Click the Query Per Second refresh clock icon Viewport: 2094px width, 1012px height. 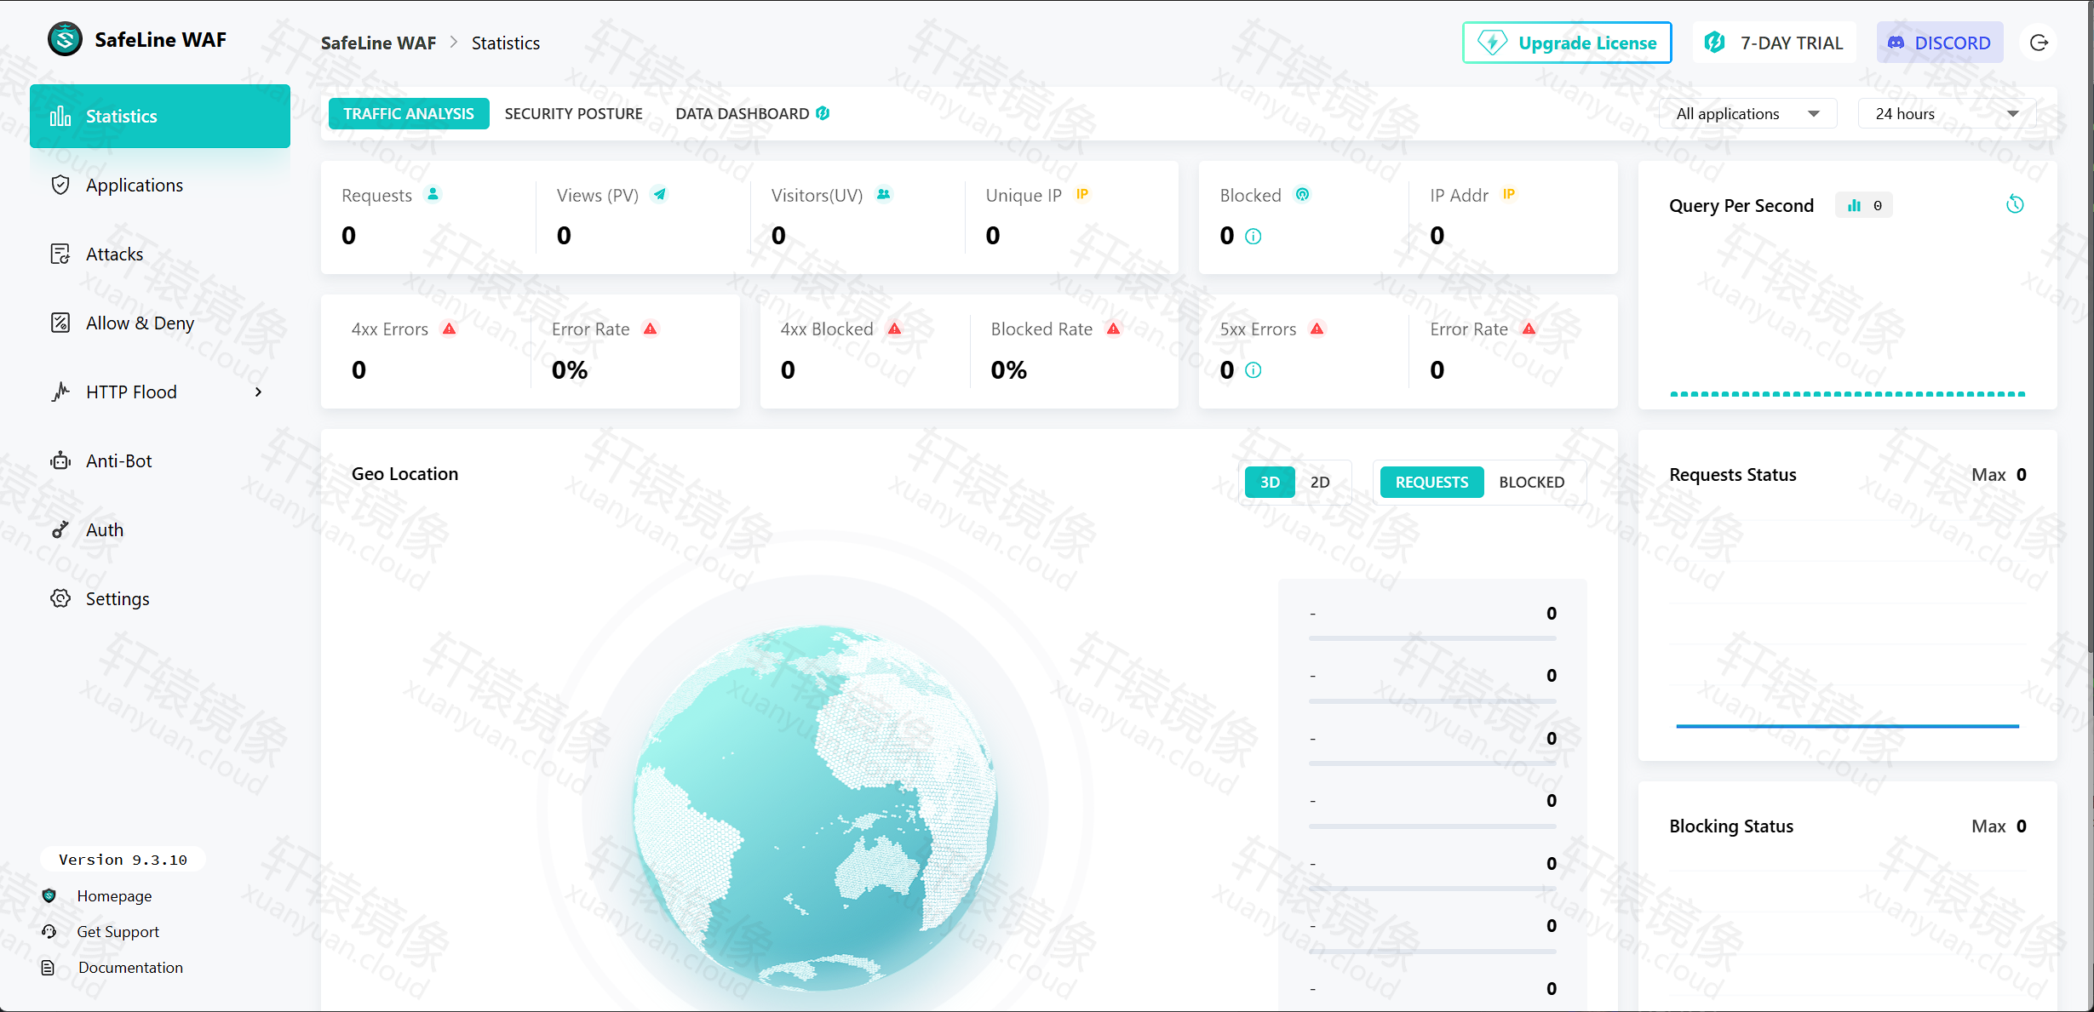(x=2015, y=204)
